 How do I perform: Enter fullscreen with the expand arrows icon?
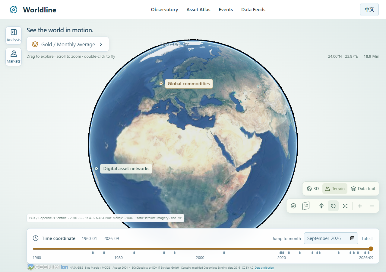345,206
